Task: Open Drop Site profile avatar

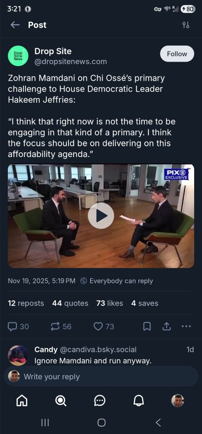Action: (18, 56)
